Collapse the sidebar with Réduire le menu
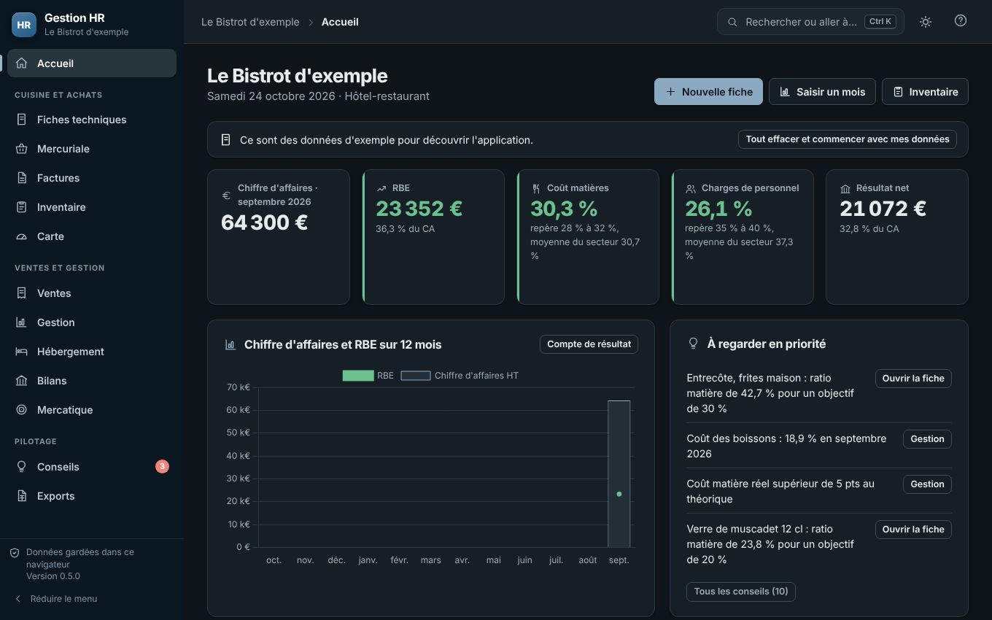This screenshot has width=992, height=620. point(56,599)
